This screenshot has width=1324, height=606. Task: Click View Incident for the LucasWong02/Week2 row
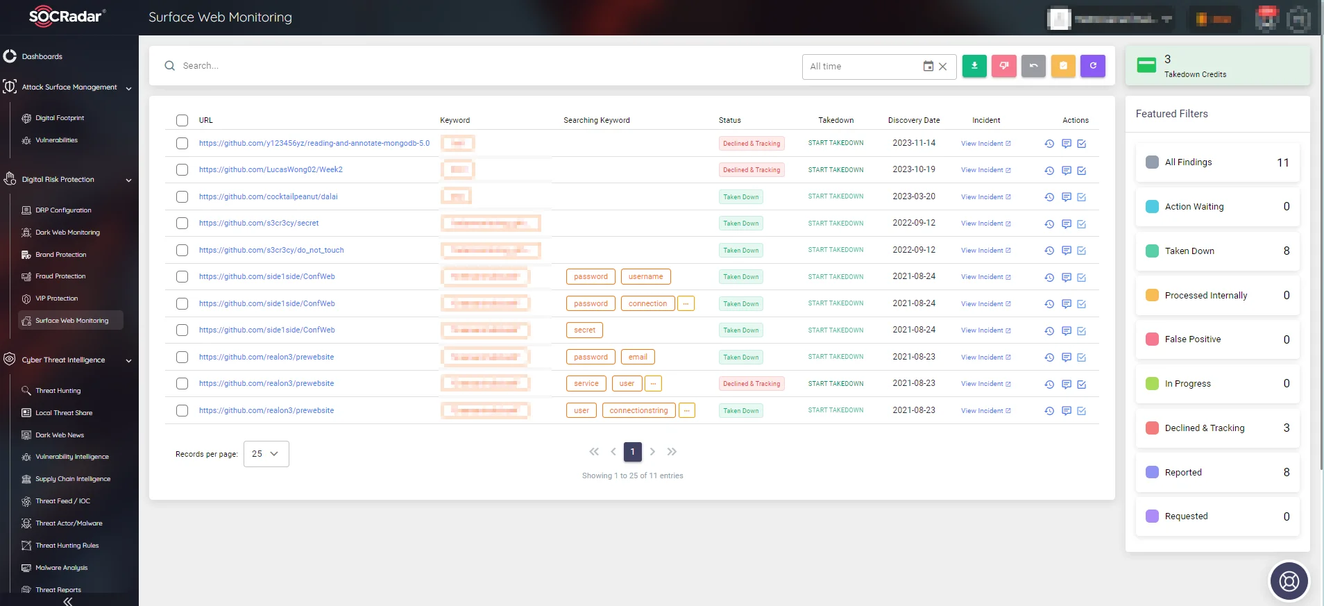pos(985,170)
